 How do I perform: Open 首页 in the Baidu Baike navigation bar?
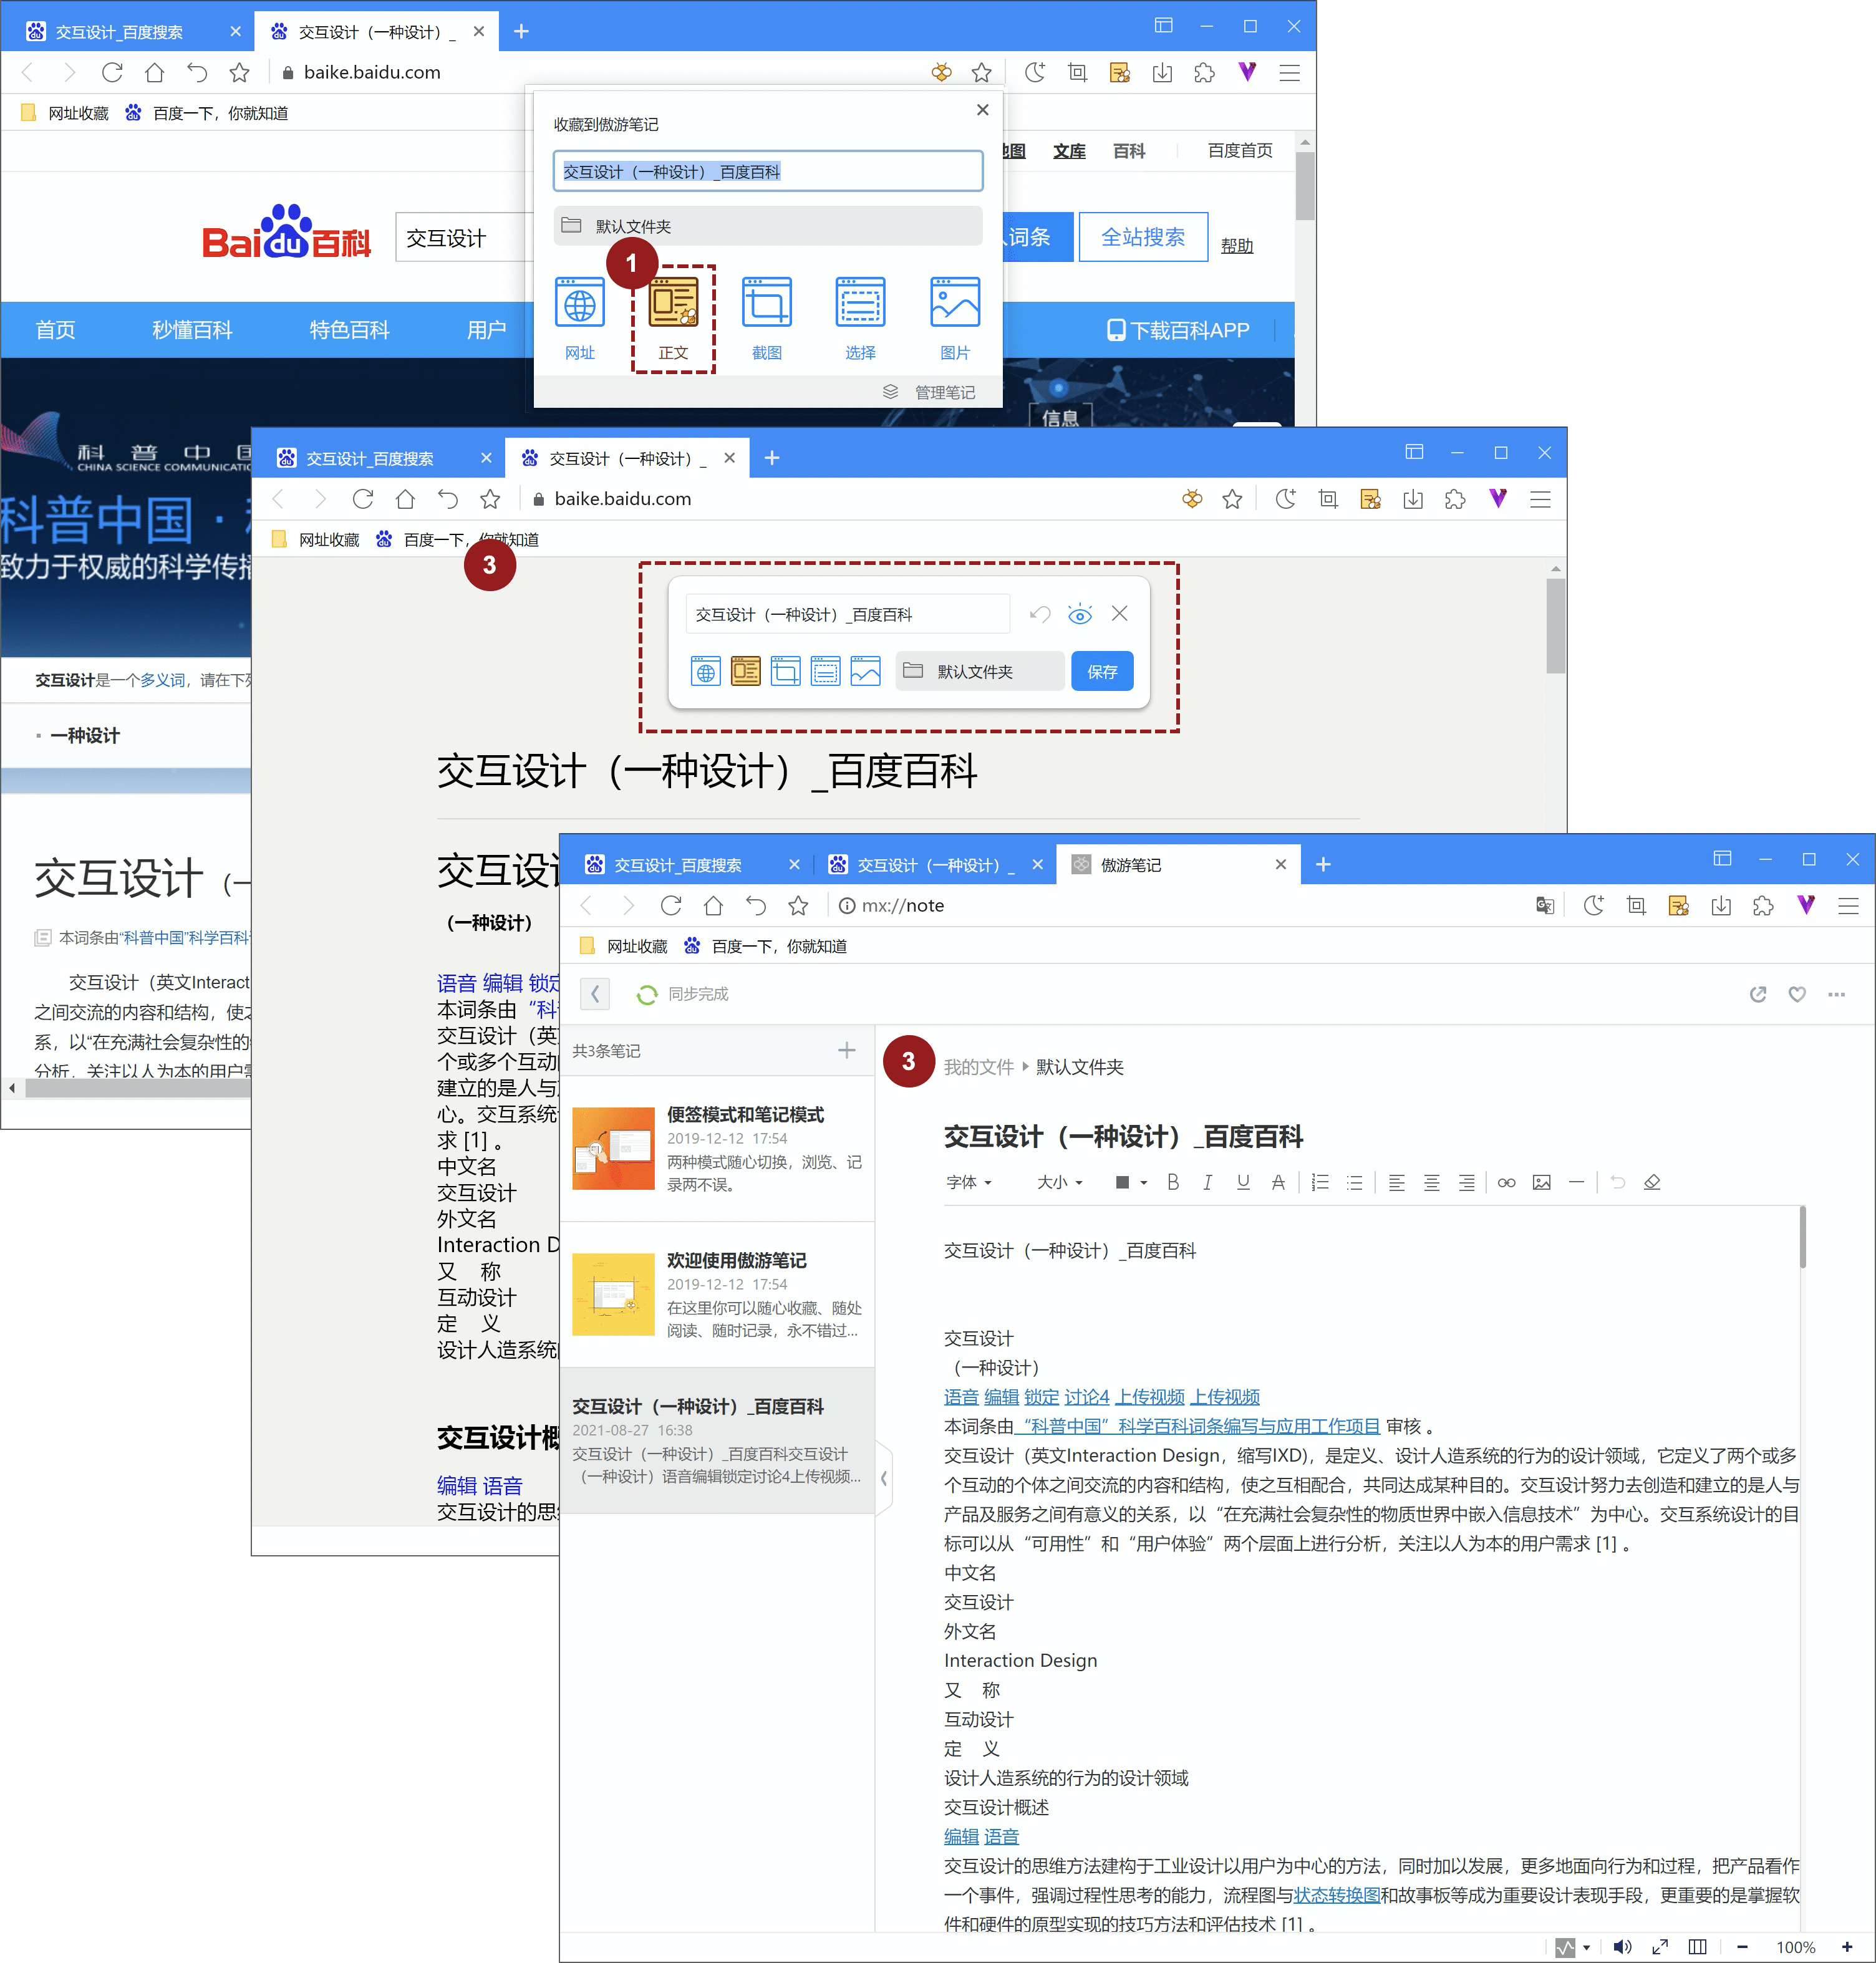click(x=55, y=330)
